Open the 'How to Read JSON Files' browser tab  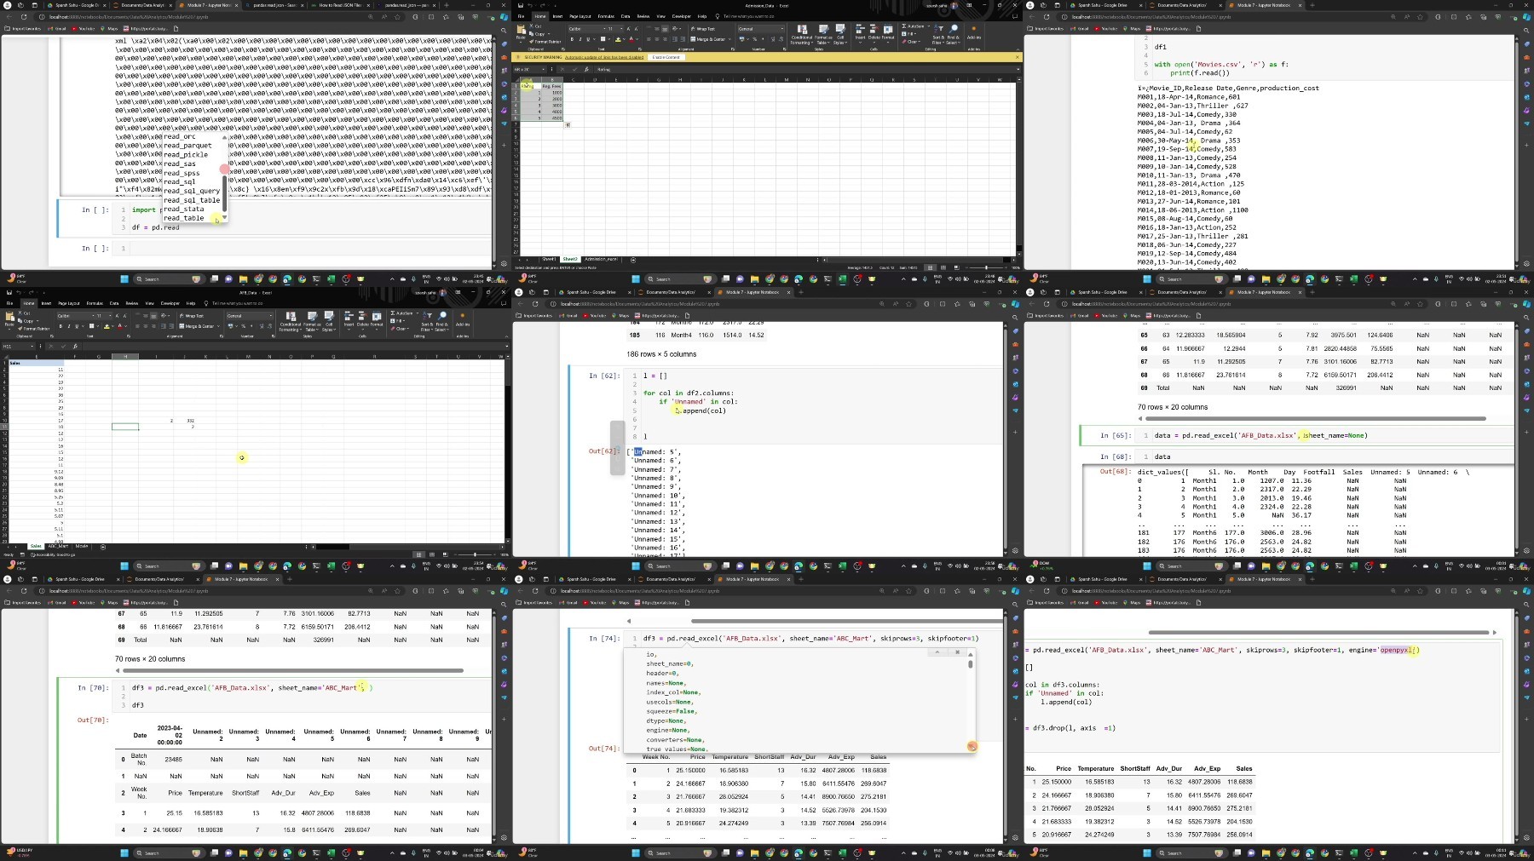click(341, 5)
